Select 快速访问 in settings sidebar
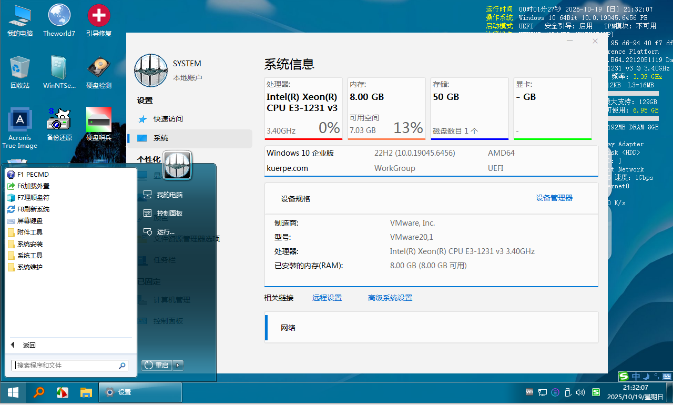673x405 pixels. click(168, 119)
